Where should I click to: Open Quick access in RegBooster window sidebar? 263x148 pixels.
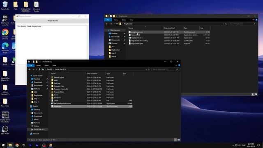point(115,30)
